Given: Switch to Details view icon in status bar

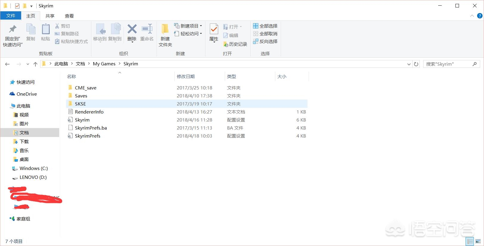Looking at the screenshot, I should (x=470, y=242).
